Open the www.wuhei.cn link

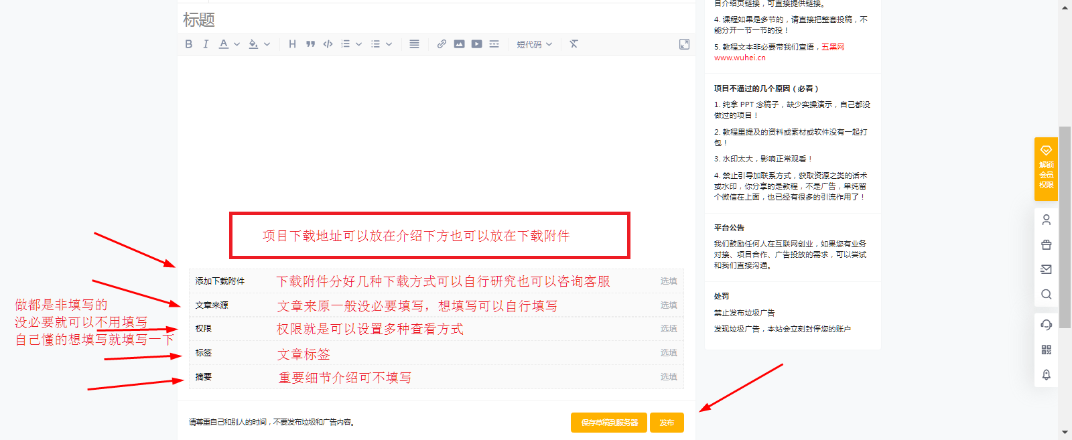(740, 58)
